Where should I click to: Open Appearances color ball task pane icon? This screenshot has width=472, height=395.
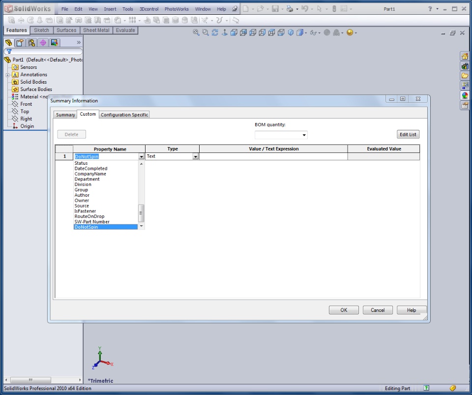[x=465, y=95]
